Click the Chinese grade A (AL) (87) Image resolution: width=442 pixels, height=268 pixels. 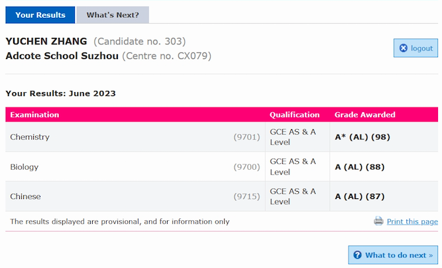click(x=360, y=196)
